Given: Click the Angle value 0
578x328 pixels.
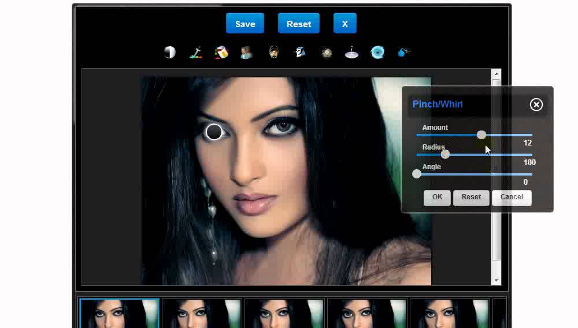Looking at the screenshot, I should [525, 182].
